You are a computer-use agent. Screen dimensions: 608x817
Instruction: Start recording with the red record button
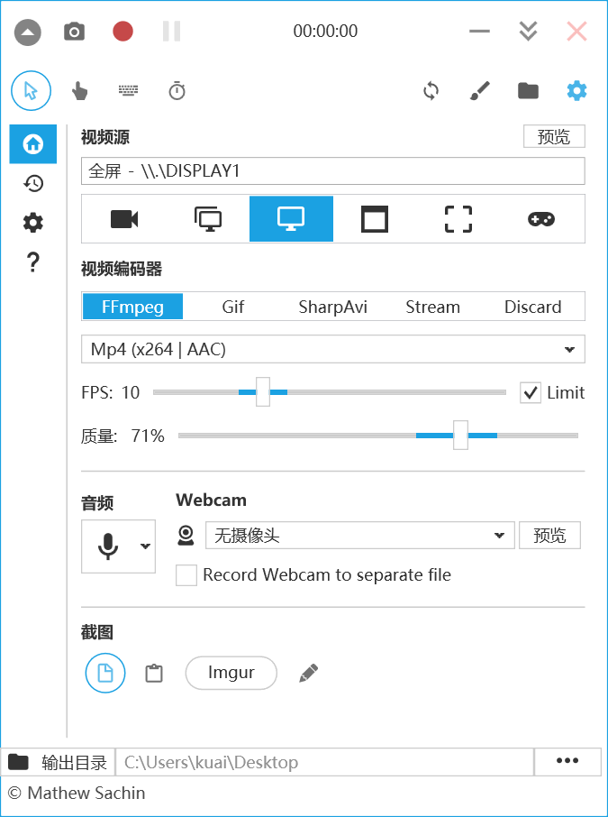123,31
